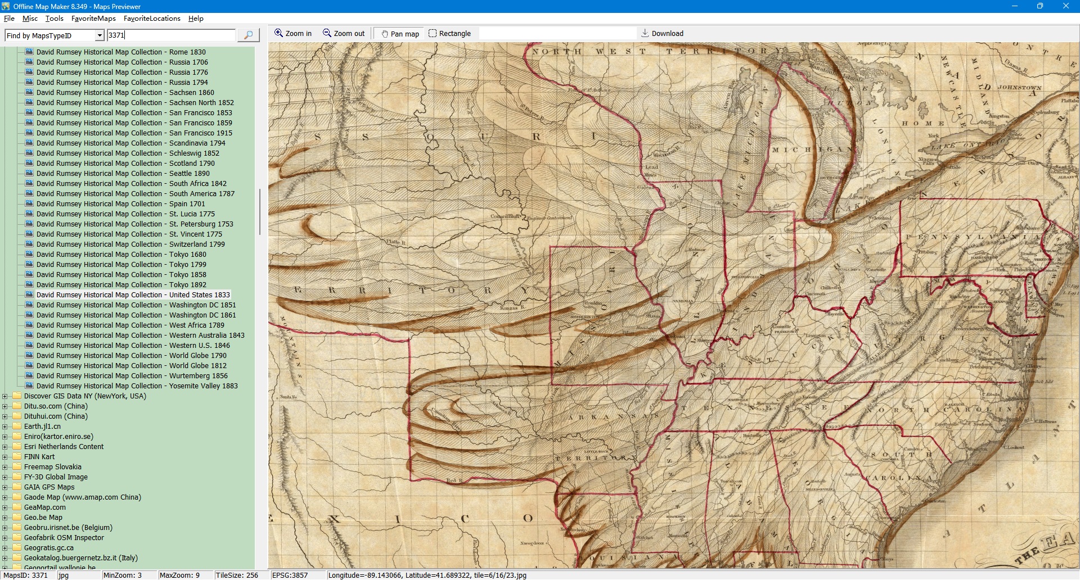
Task: Click the map icon beside Rome 1830
Action: coord(29,52)
